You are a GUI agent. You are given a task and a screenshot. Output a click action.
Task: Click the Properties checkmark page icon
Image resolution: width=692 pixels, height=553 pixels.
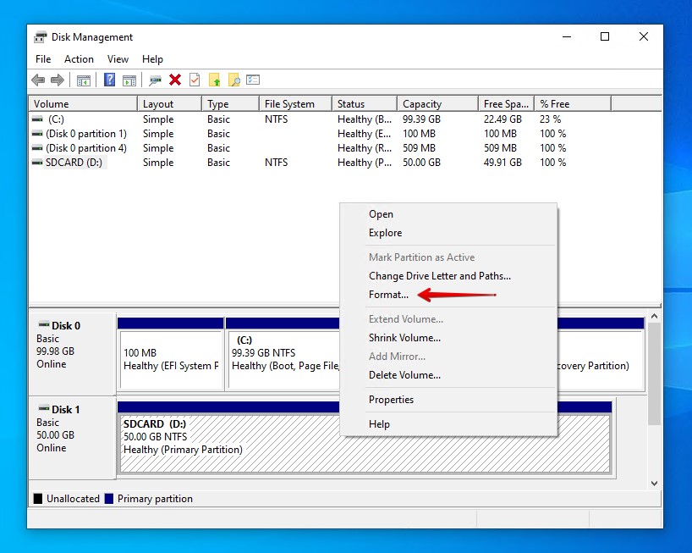pos(195,80)
